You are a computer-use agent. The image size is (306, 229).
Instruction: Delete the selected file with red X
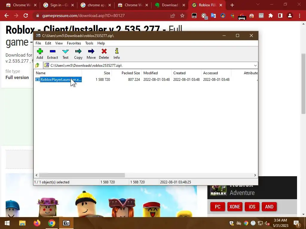(104, 54)
